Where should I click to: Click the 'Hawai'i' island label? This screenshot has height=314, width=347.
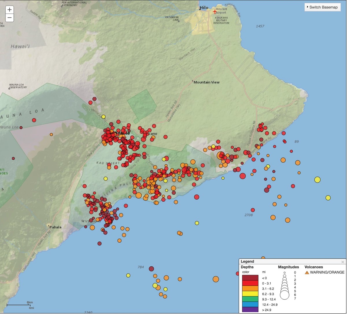pyautogui.click(x=21, y=46)
